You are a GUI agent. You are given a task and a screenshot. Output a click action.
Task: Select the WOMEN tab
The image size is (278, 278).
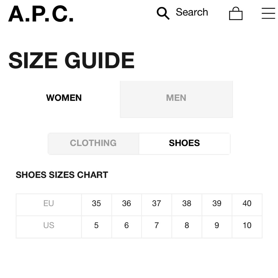tap(64, 98)
